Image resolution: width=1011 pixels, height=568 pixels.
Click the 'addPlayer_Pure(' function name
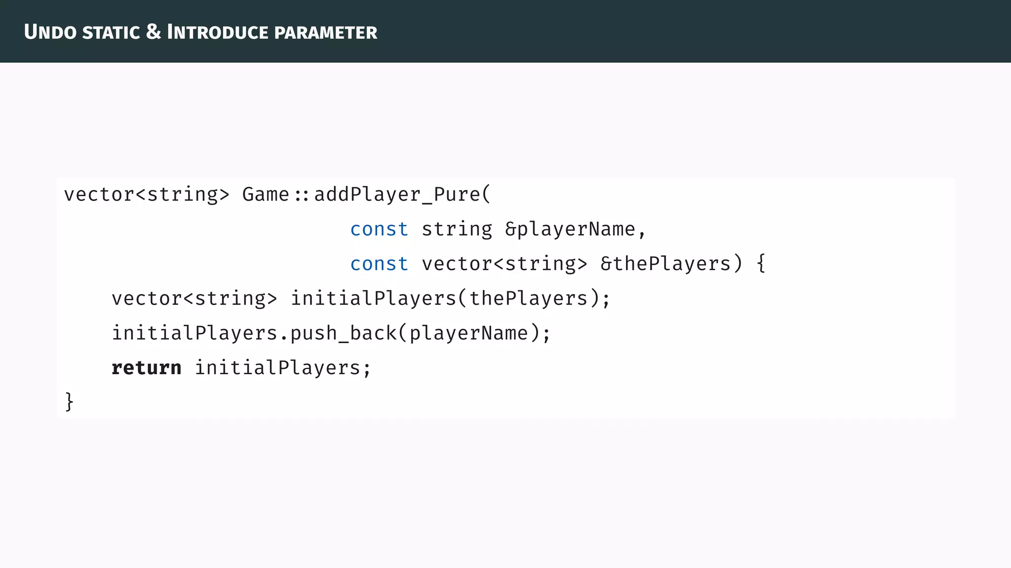402,194
